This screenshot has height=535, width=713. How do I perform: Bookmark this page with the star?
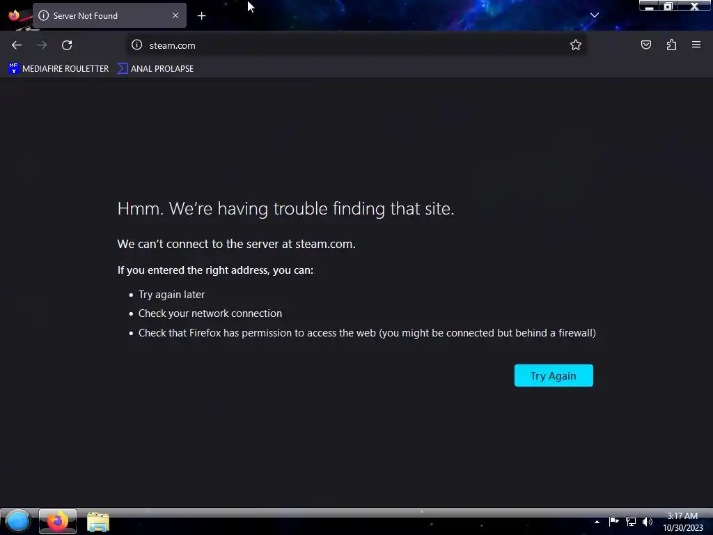coord(576,45)
